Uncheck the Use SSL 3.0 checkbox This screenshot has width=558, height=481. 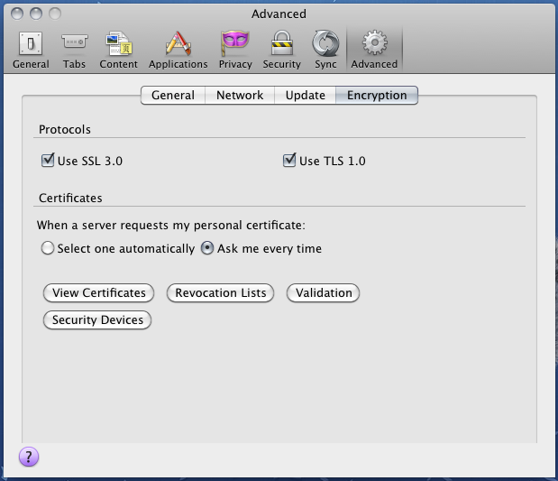48,161
